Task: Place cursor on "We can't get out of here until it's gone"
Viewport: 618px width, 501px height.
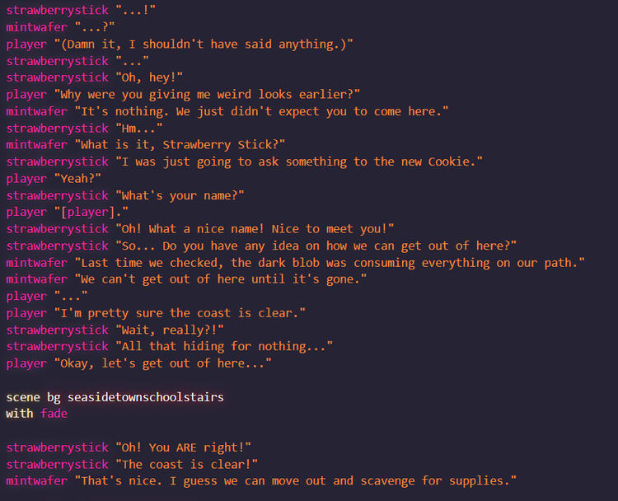Action: 220,279
